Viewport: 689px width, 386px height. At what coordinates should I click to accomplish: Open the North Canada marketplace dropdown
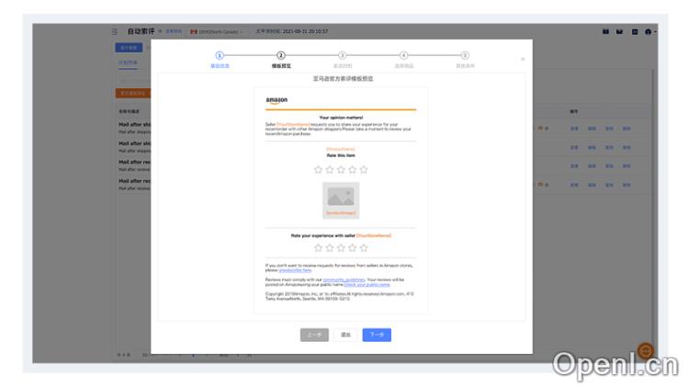coord(217,31)
